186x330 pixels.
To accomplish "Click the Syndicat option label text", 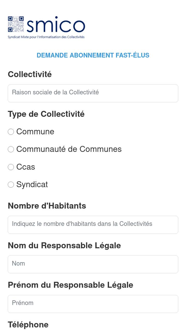I will (x=32, y=185).
